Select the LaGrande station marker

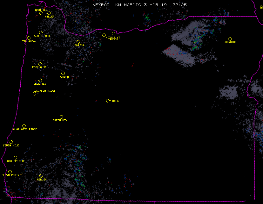[230, 39]
